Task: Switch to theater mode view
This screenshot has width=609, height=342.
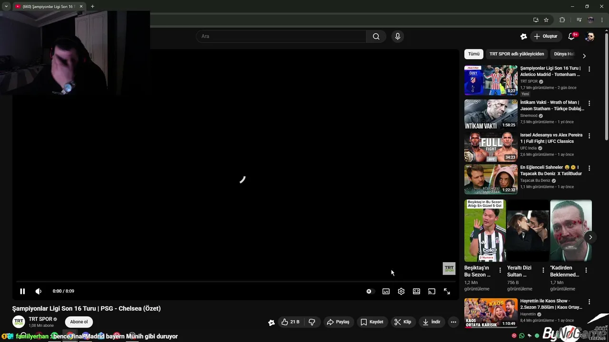Action: click(x=416, y=291)
